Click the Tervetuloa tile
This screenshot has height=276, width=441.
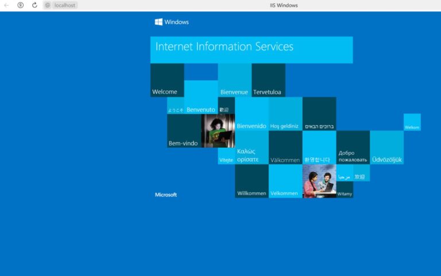pos(269,80)
